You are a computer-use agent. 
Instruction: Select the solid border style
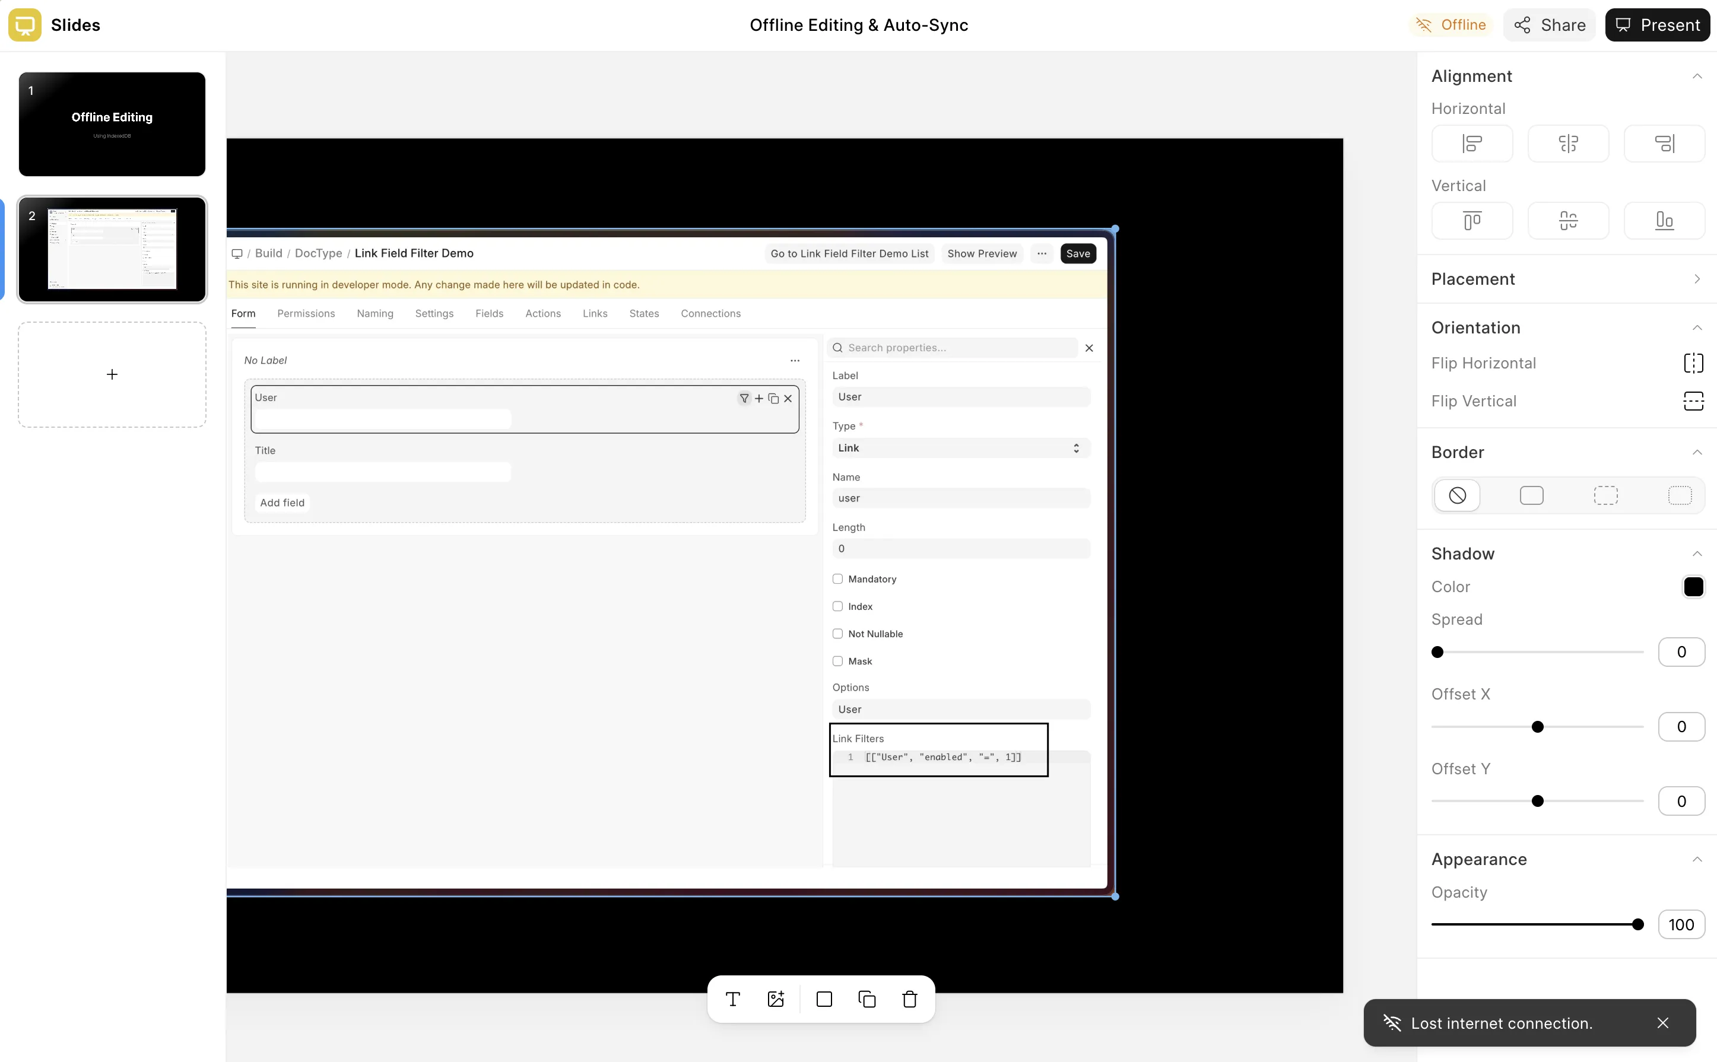click(1531, 495)
